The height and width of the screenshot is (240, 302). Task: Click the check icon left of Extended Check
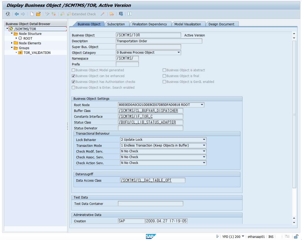pyautogui.click(x=62, y=14)
